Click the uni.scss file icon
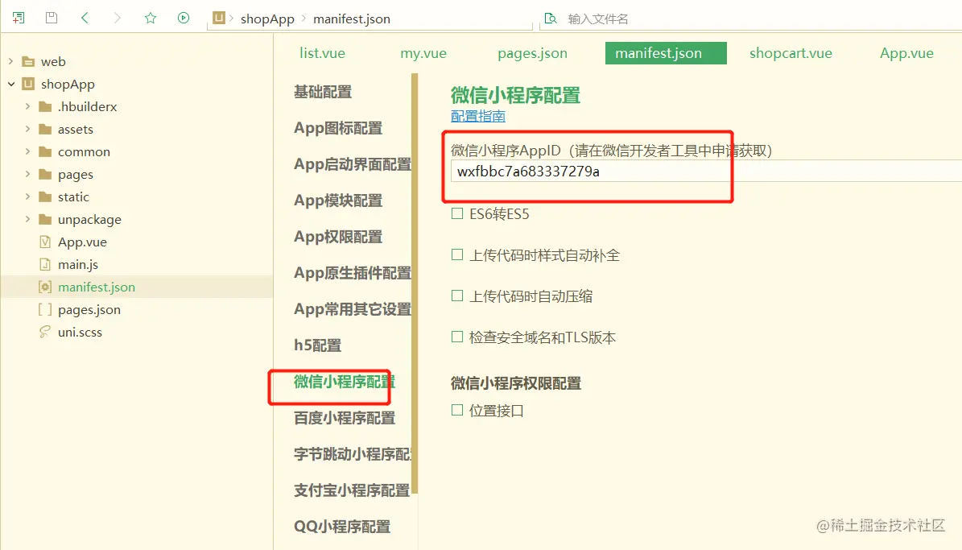Screen dimensions: 962x550 pyautogui.click(x=45, y=332)
